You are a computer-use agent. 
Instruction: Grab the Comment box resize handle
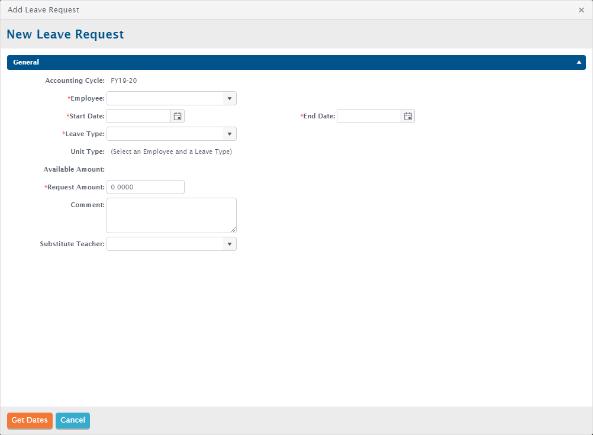click(233, 230)
